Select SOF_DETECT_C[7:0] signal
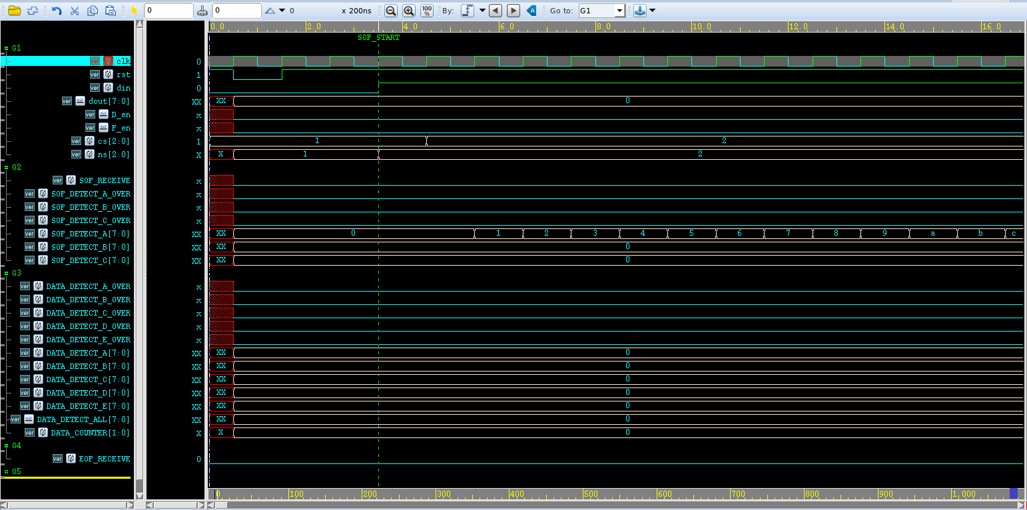The height and width of the screenshot is (510, 1027). pos(91,260)
